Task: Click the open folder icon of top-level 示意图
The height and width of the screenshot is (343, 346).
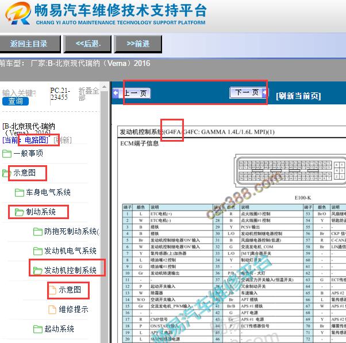Action: (7, 173)
